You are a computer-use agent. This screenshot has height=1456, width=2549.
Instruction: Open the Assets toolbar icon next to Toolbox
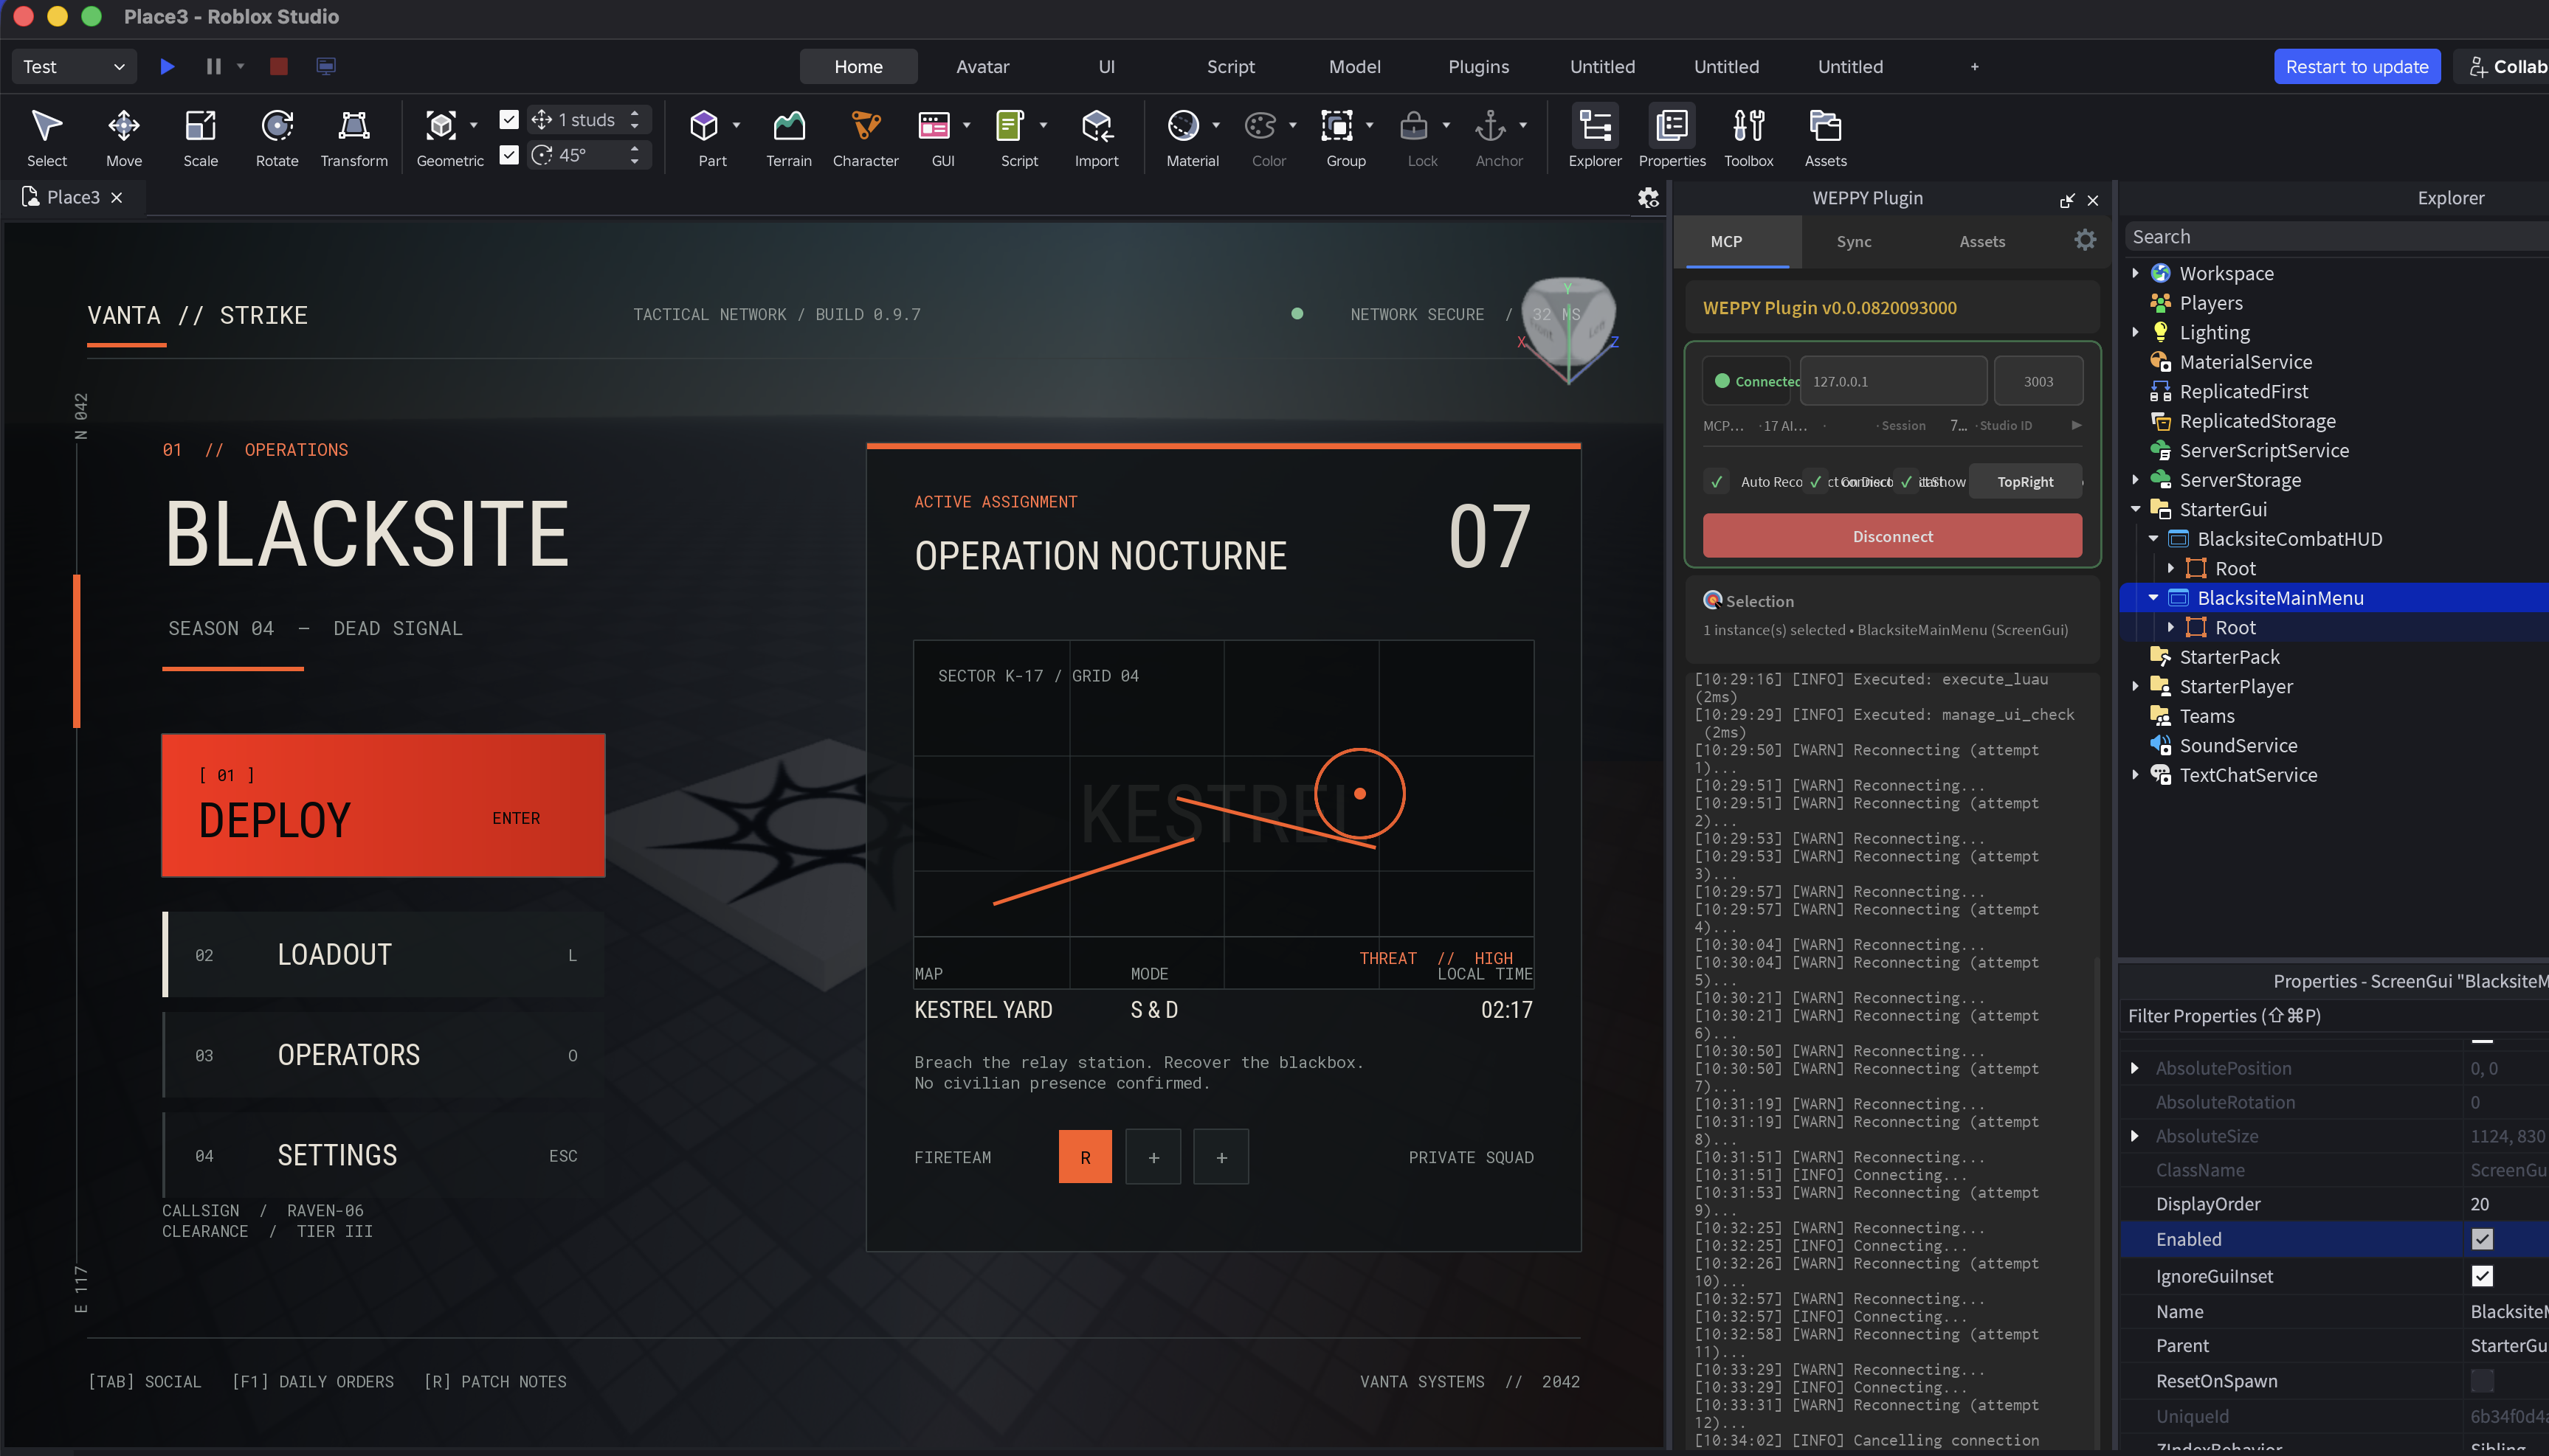[1826, 126]
